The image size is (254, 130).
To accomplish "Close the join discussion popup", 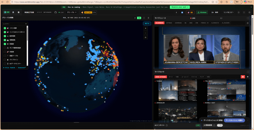I will [x=248, y=120].
